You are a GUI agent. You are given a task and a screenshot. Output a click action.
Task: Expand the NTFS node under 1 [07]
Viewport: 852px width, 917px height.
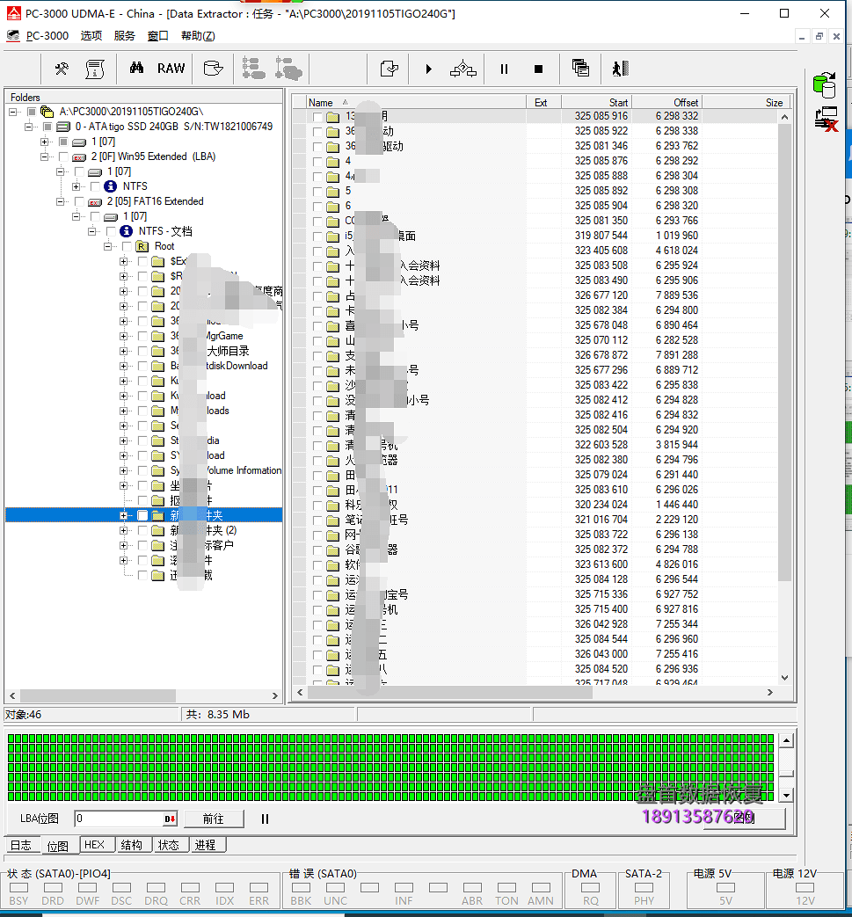click(76, 186)
